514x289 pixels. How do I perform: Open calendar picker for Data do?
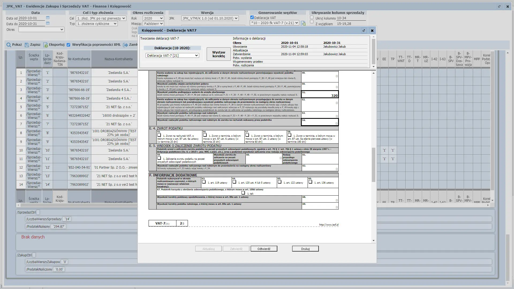48,23
